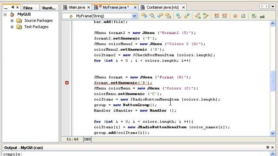The image size is (278, 156).
Task: Click the Find Selection magnifier icon
Action: click(152, 16)
